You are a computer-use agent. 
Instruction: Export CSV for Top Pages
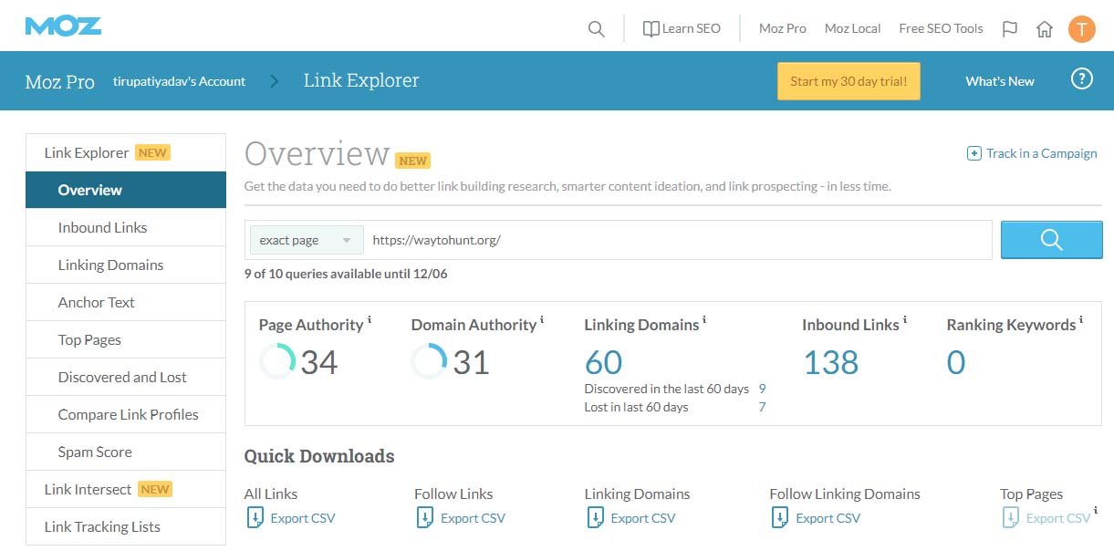click(1058, 518)
